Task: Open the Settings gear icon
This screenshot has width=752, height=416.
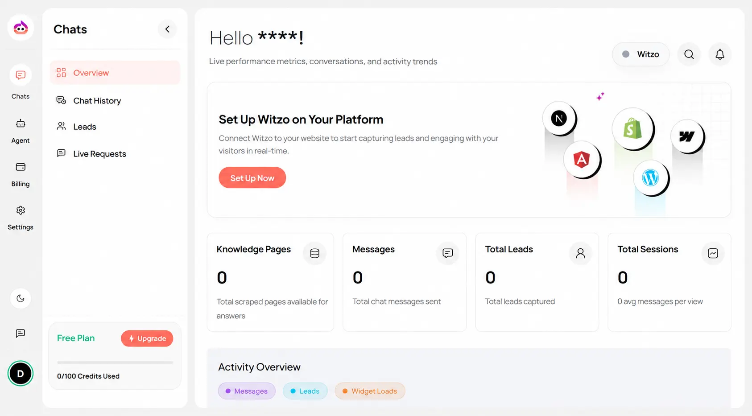Action: tap(21, 210)
